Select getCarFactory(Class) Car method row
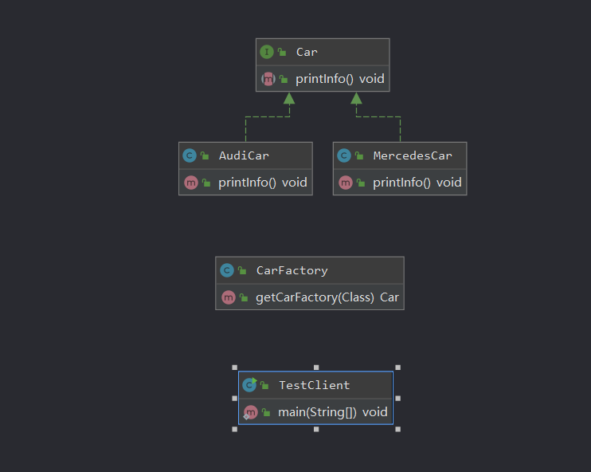The width and height of the screenshot is (591, 472). click(x=310, y=297)
